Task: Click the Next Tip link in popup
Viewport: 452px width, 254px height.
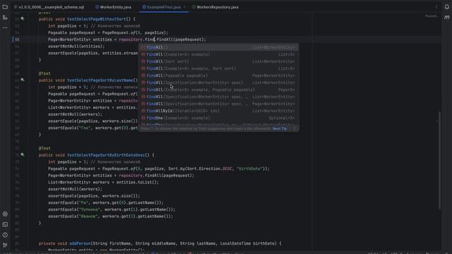Action: [280, 128]
